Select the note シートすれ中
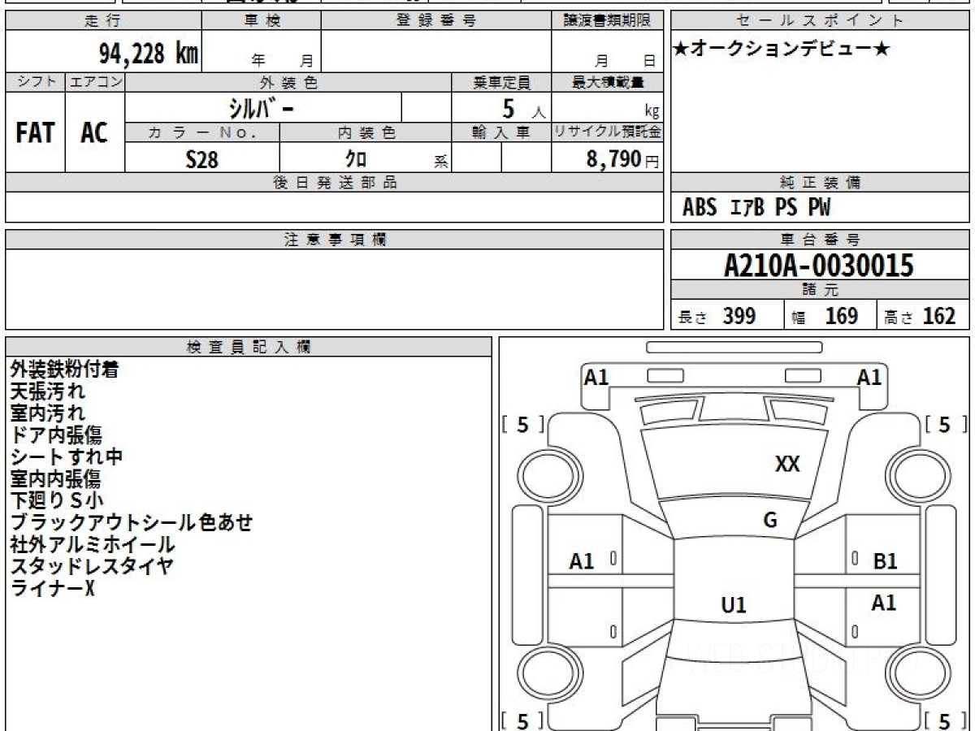Screen dimensions: 975x731 [x=66, y=456]
